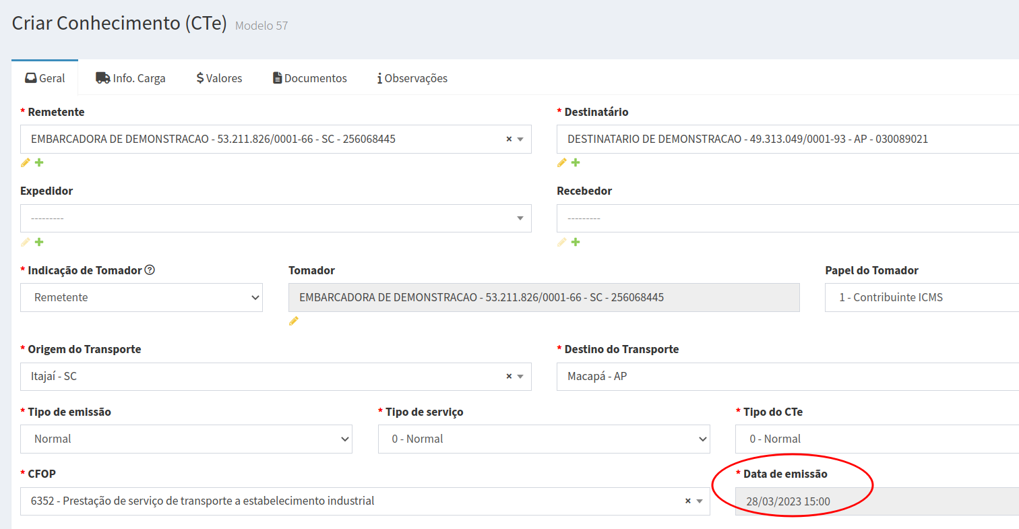Click the green plus icon under Remetente

39,162
